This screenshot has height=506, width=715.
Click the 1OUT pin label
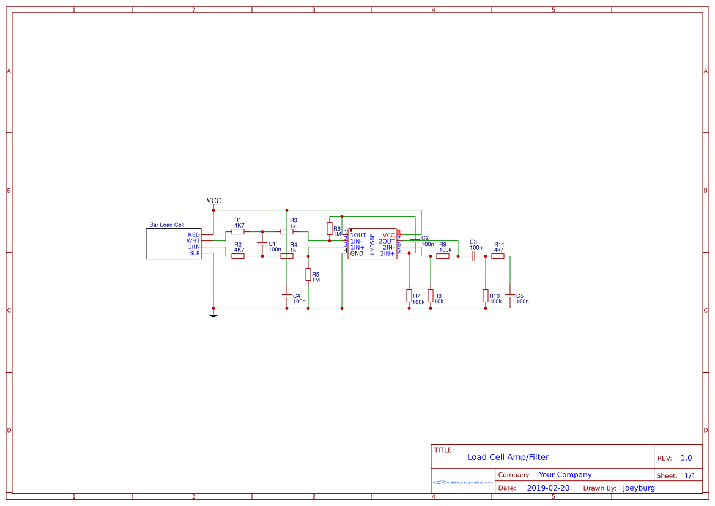click(358, 234)
